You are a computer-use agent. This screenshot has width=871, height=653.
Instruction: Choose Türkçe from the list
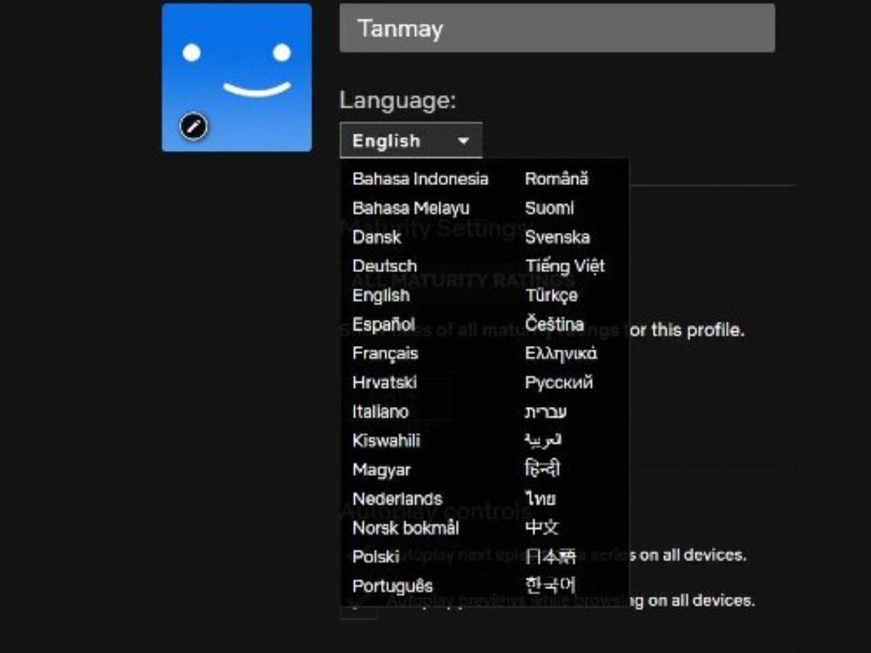(552, 295)
